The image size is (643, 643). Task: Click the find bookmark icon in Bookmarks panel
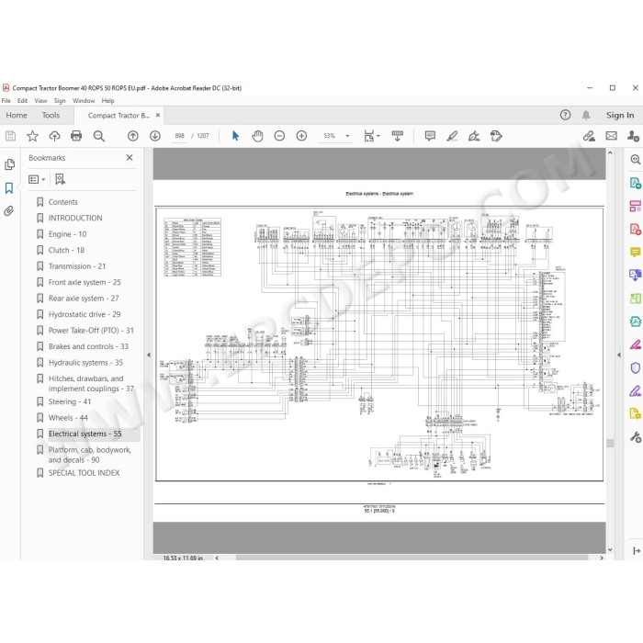[x=60, y=179]
